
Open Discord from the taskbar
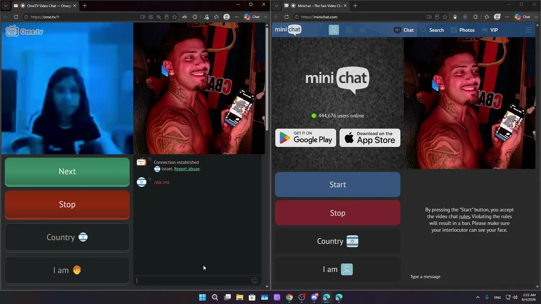[314, 297]
